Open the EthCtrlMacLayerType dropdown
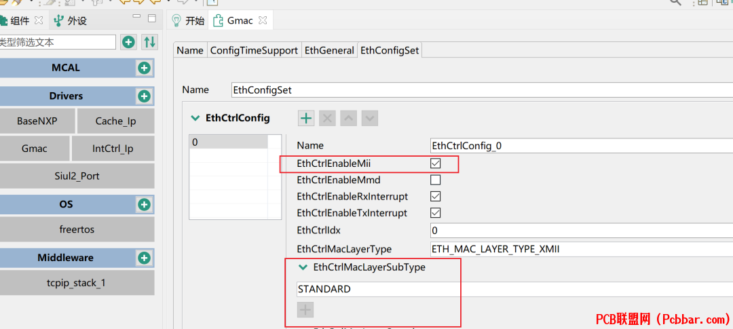Image resolution: width=733 pixels, height=329 pixels. (581, 250)
